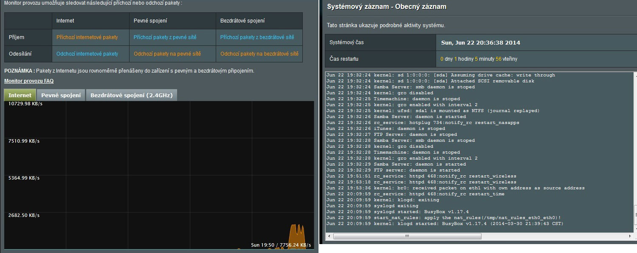This screenshot has width=637, height=253.
Task: Click Odchozí internetové pakety legend entry
Action: 87,54
